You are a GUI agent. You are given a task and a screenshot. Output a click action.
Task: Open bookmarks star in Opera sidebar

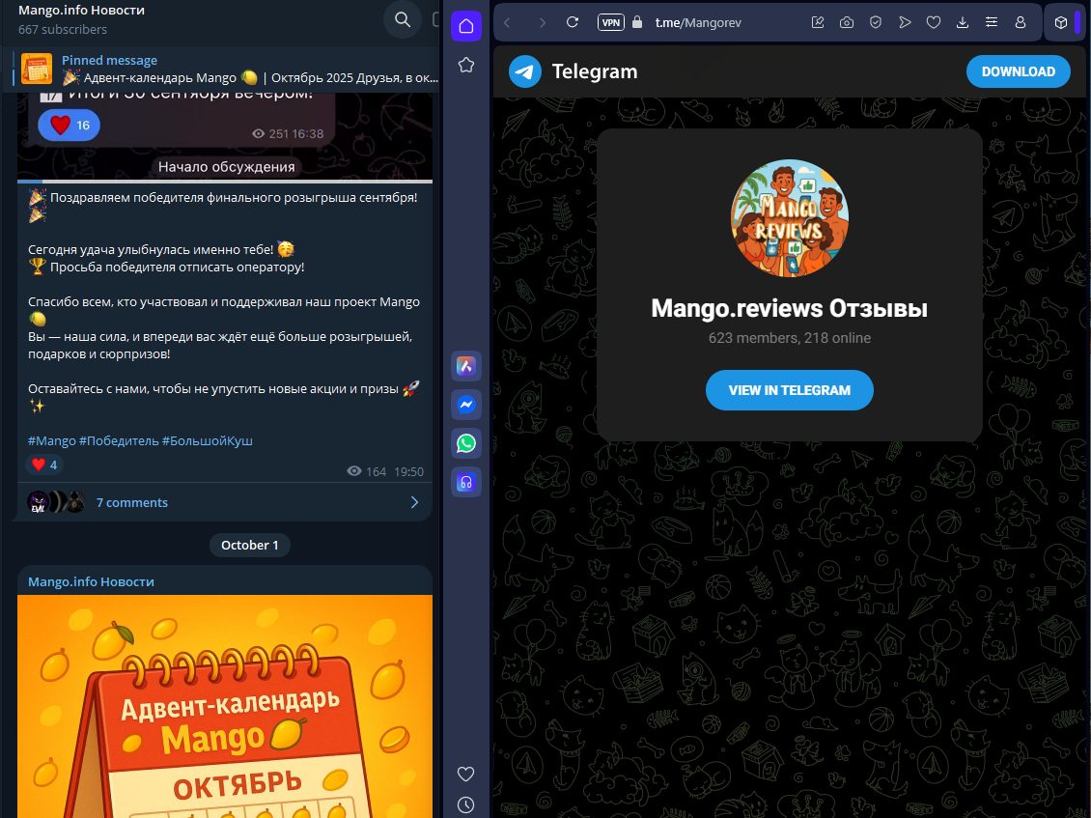(x=466, y=65)
